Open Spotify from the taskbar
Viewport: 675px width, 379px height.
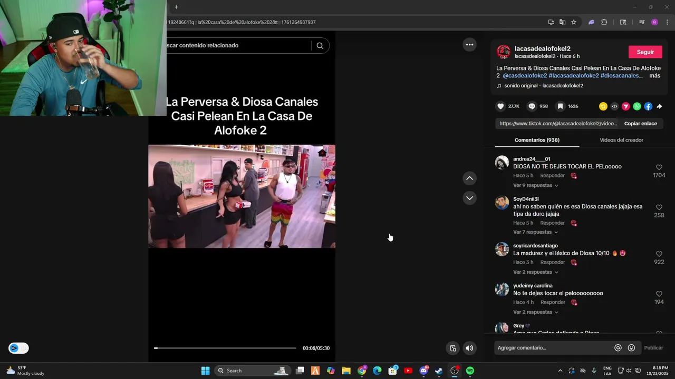click(x=470, y=371)
